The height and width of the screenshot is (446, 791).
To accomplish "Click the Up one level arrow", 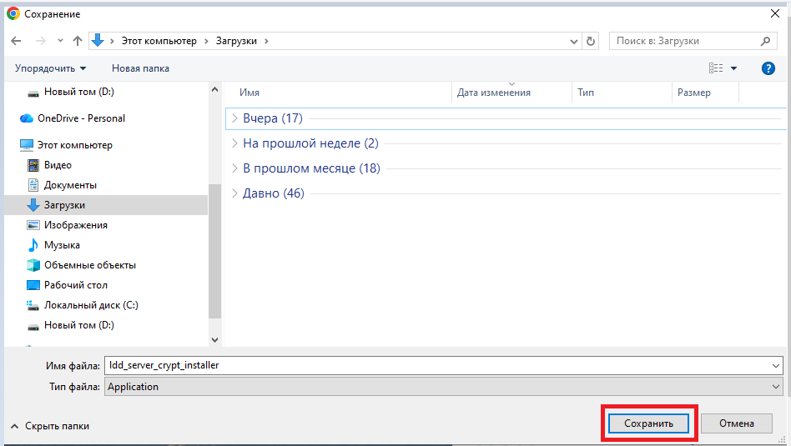I will coord(78,41).
